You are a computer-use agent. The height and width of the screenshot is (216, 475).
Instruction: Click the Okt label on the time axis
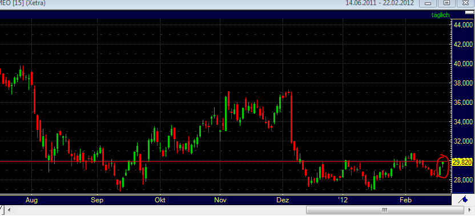click(160, 200)
